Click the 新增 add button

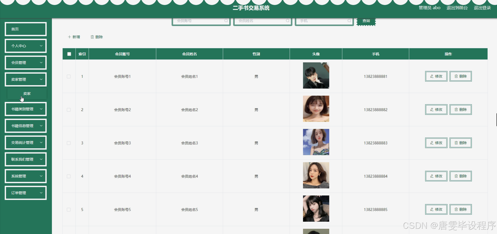(x=74, y=37)
